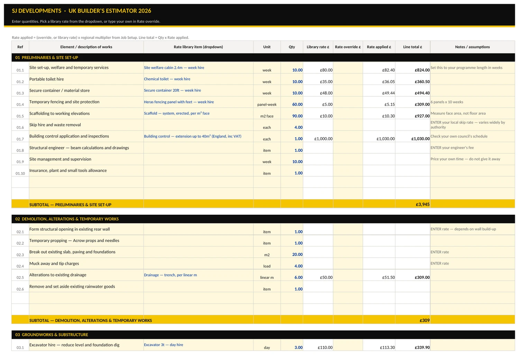Click the 'Qty' column header
The height and width of the screenshot is (364, 519).
(x=292, y=47)
